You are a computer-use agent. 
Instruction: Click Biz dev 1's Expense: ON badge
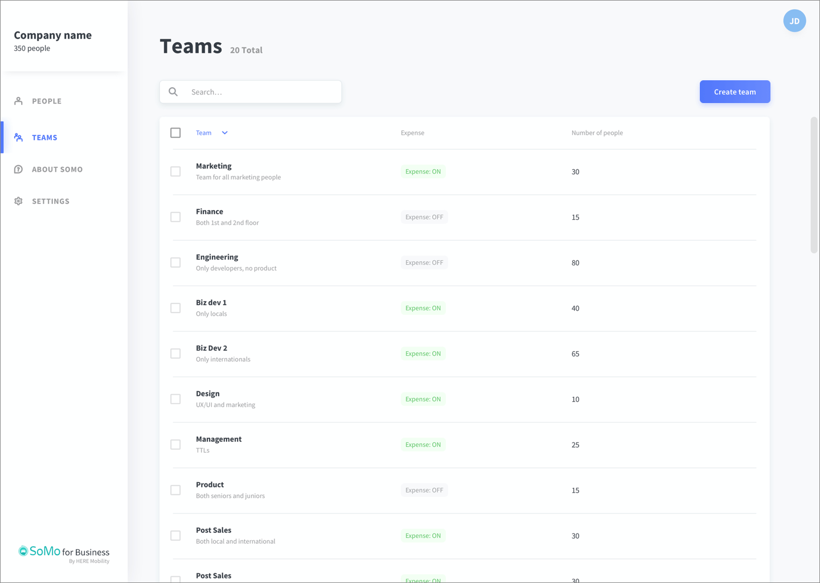(423, 308)
